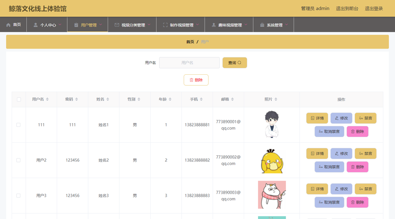This screenshot has width=395, height=219.
Task: Expand the 趣味视频管理 dropdown chevron
Action: [x=246, y=24]
